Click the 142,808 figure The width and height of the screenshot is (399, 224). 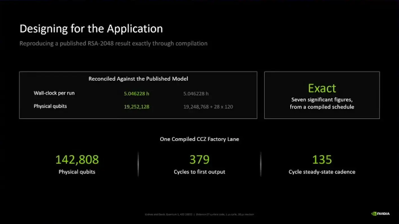(x=77, y=160)
